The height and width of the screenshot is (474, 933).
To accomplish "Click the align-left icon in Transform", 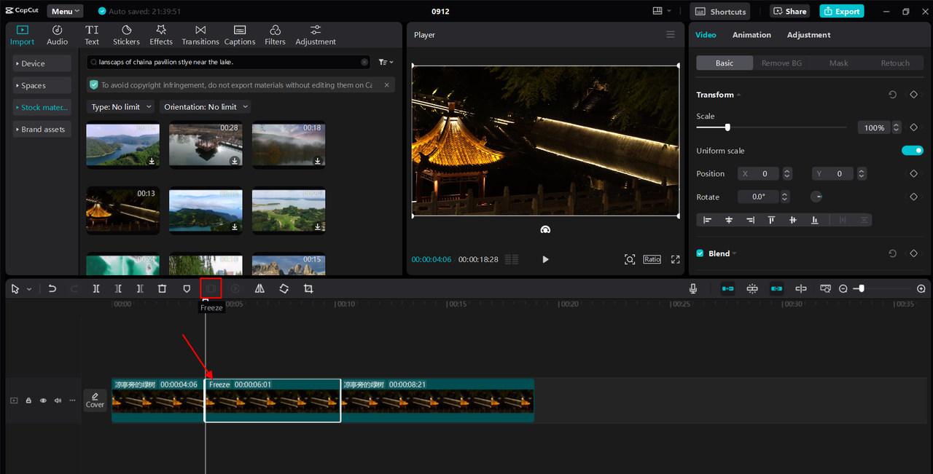I will coord(707,220).
